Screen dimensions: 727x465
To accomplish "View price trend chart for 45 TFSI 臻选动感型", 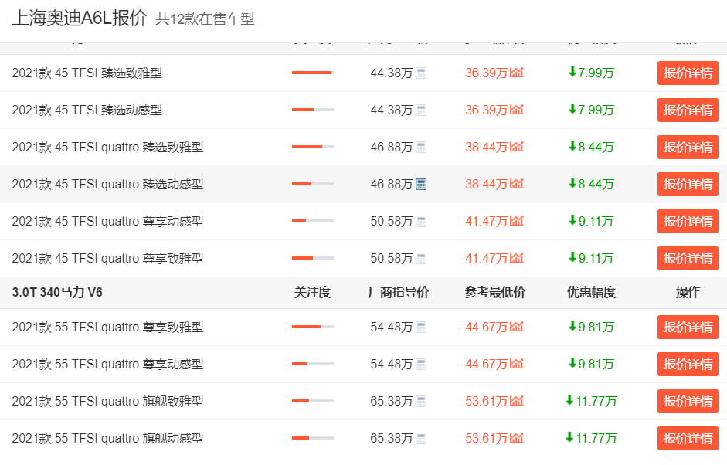I will point(517,110).
